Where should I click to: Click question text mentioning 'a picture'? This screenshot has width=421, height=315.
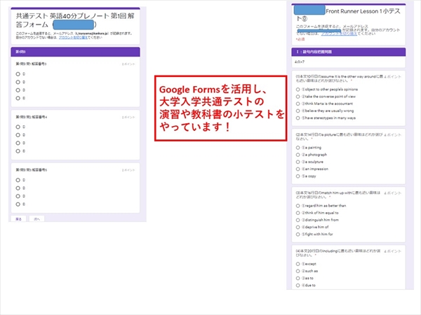click(x=339, y=136)
